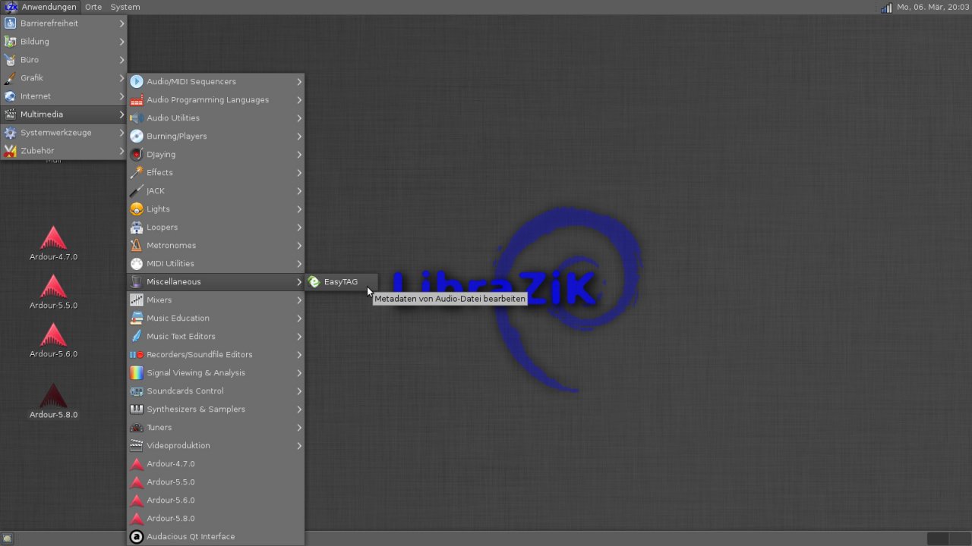The image size is (972, 546).
Task: Click the MIDI Utilities icon
Action: (x=137, y=263)
